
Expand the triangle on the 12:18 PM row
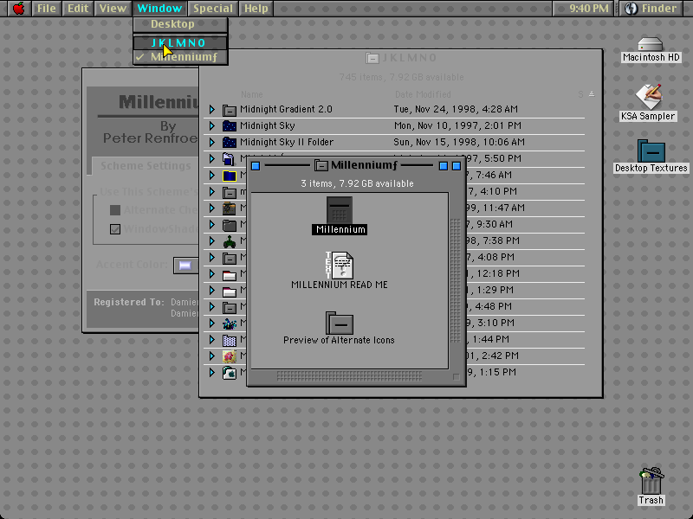pos(211,273)
